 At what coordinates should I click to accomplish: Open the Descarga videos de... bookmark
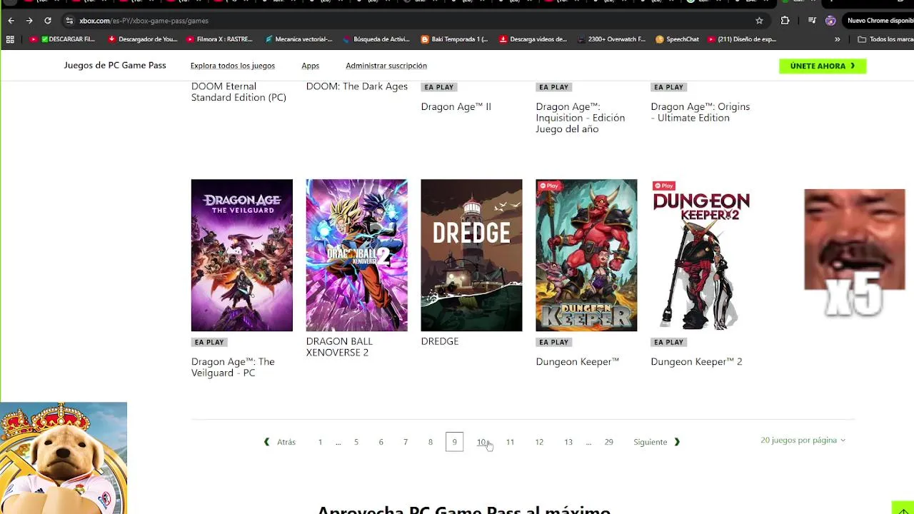533,39
